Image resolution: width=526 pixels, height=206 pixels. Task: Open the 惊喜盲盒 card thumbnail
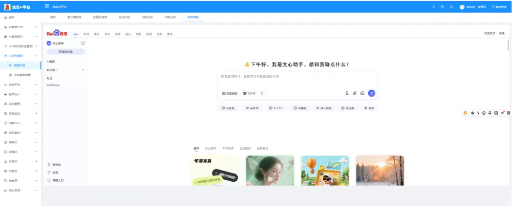tap(215, 170)
